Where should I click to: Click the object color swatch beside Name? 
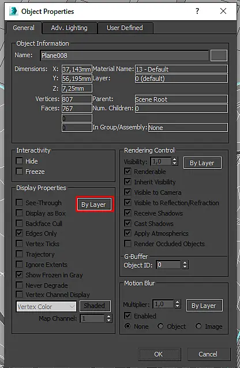click(219, 55)
